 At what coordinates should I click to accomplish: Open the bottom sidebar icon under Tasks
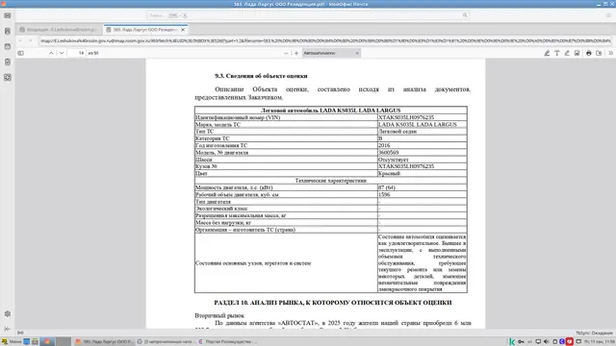click(8, 77)
